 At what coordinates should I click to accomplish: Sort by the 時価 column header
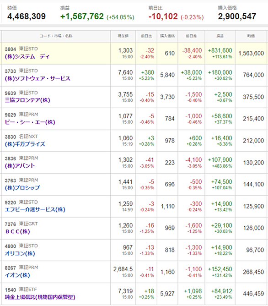click(x=251, y=36)
